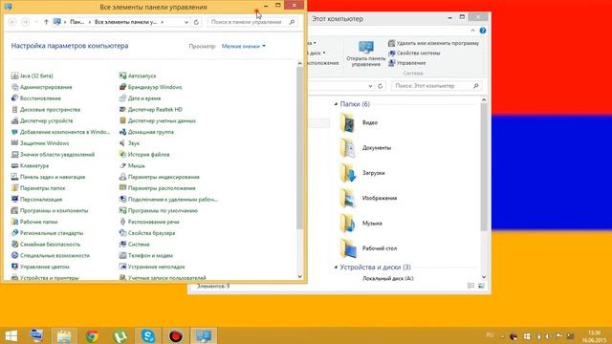Open Администрирование in Control Panel
The height and width of the screenshot is (344, 612).
pos(41,87)
